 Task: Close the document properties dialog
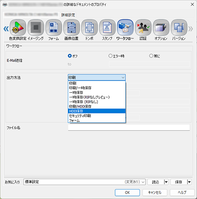tap(192, 5)
